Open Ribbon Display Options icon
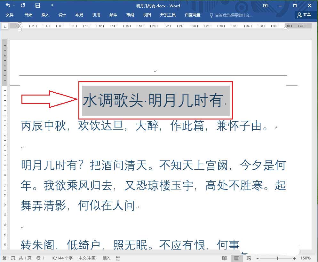 coord(265,5)
